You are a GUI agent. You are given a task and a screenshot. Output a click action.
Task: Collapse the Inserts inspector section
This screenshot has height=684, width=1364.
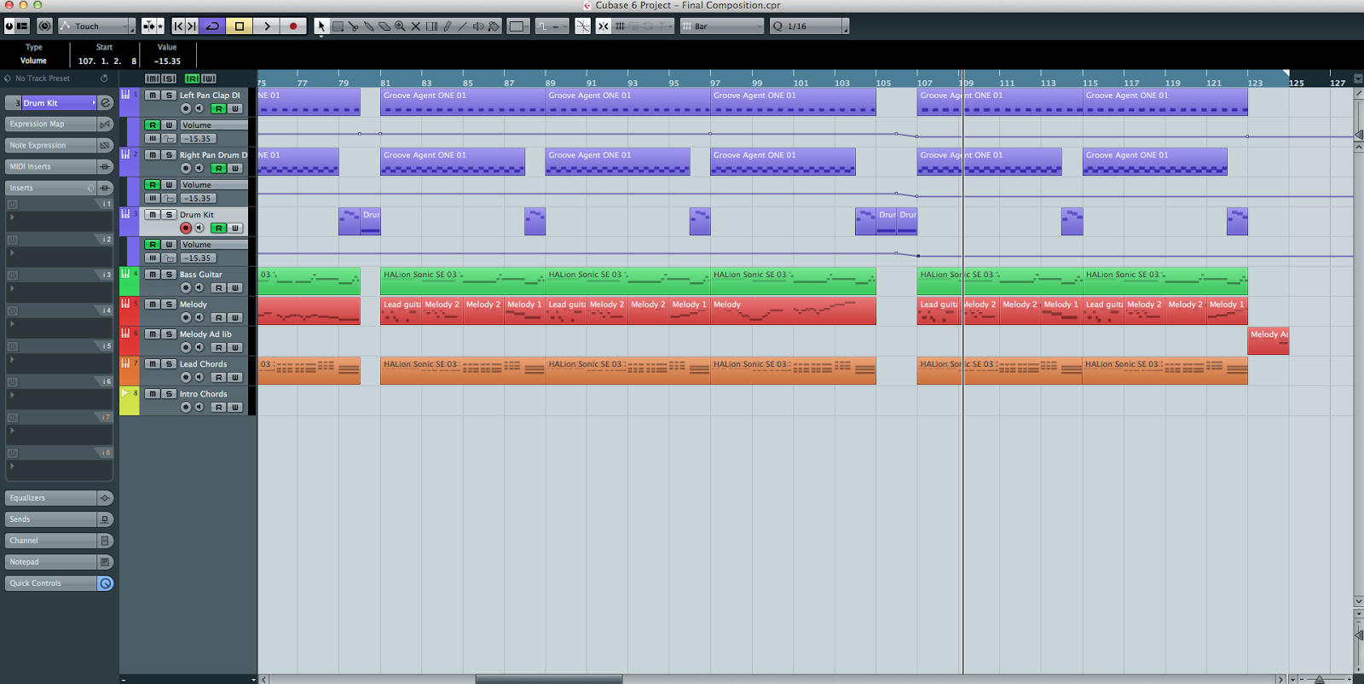click(60, 188)
